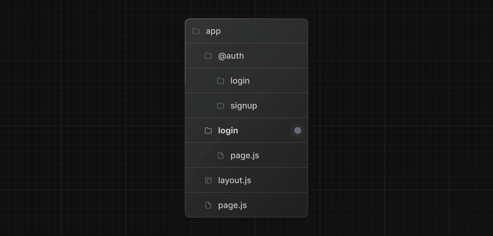This screenshot has width=493, height=236.
Task: Click the @auth folder icon
Action: coord(208,56)
